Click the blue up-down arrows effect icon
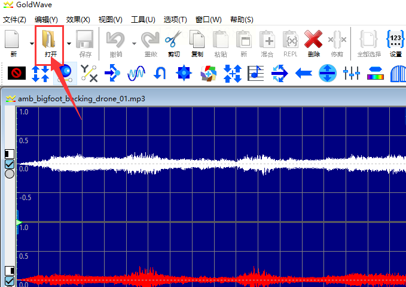 click(x=41, y=74)
